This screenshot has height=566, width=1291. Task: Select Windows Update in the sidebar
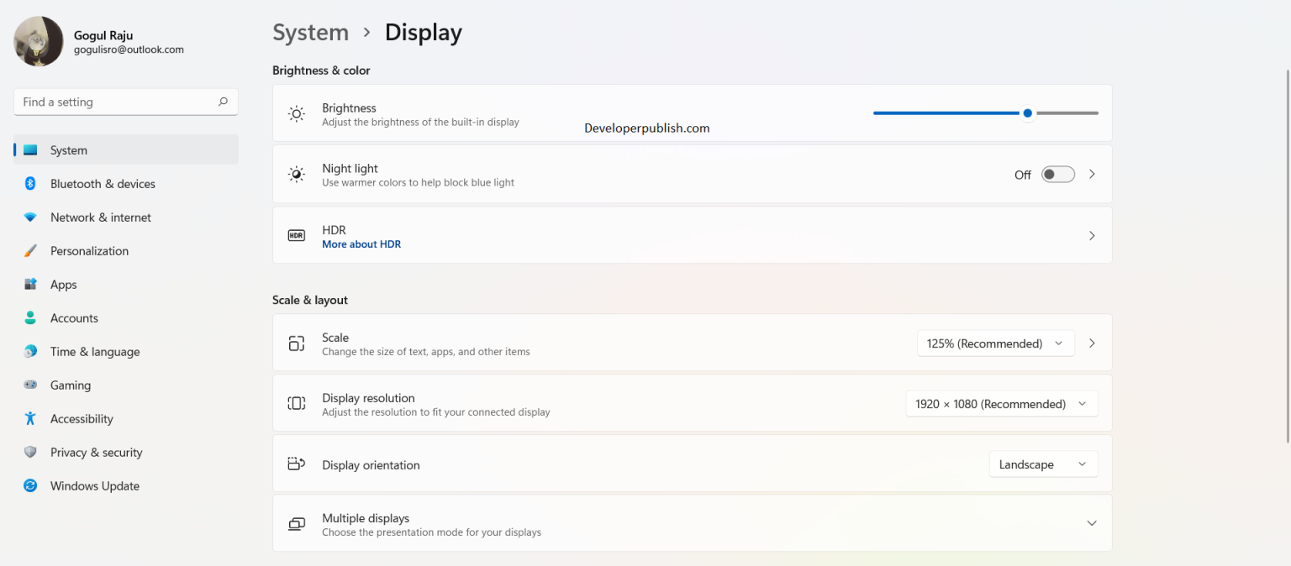94,485
